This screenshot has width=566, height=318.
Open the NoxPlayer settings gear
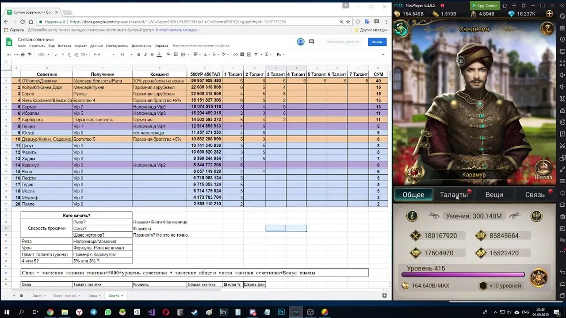[x=523, y=5]
